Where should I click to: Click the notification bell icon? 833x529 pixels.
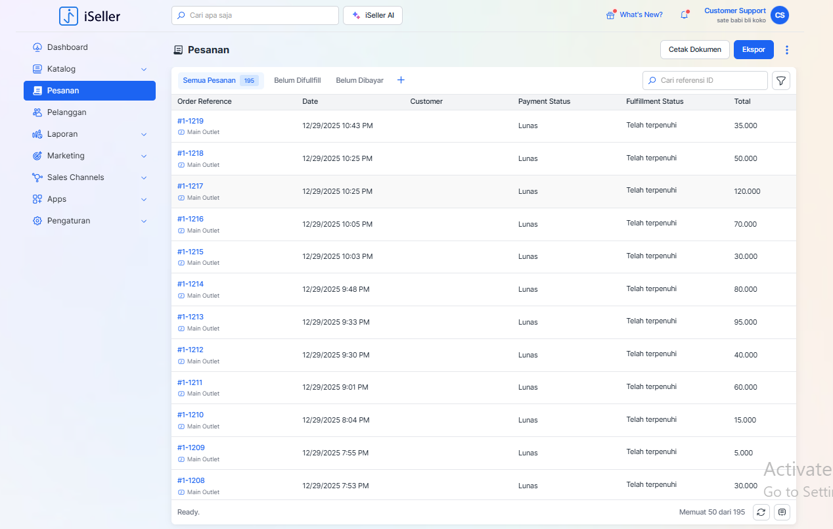[x=684, y=14]
